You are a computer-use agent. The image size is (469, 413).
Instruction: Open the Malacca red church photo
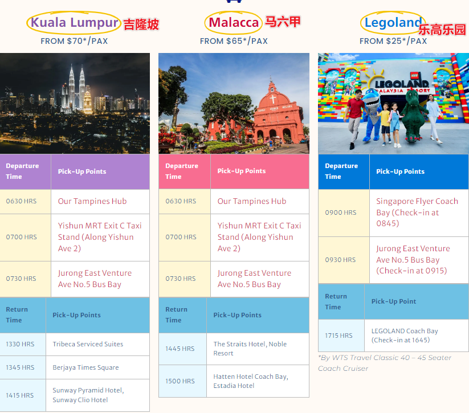[x=234, y=104]
